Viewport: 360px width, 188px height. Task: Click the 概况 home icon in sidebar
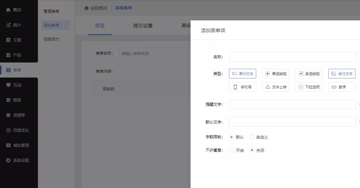pyautogui.click(x=8, y=10)
